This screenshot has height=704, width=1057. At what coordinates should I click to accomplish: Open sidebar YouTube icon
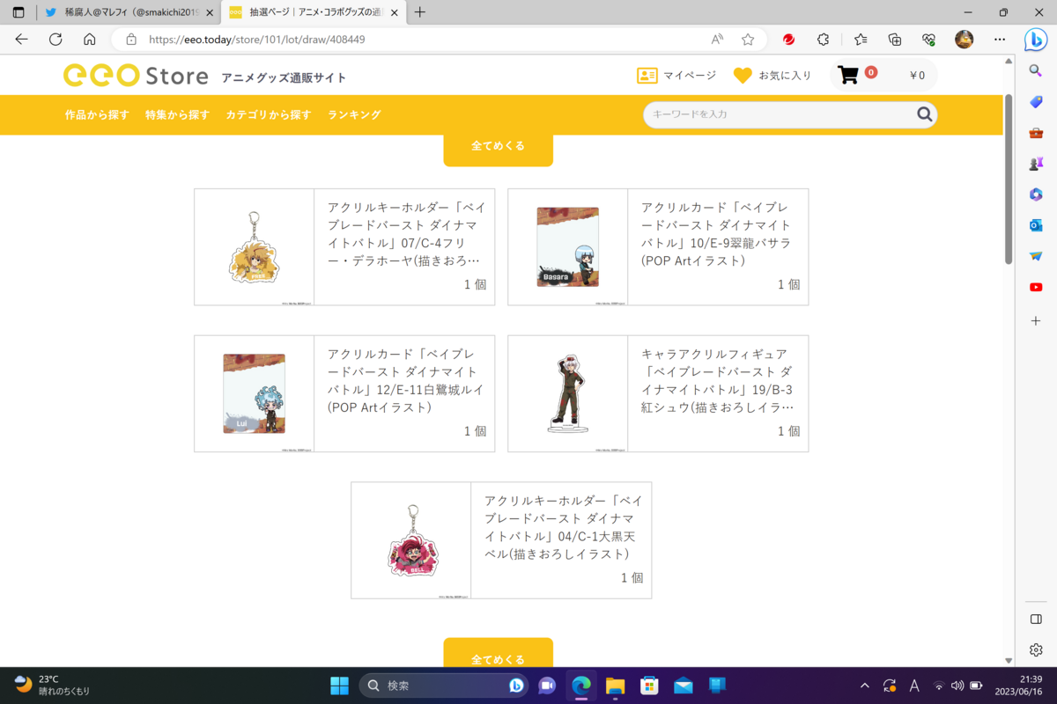click(x=1036, y=287)
